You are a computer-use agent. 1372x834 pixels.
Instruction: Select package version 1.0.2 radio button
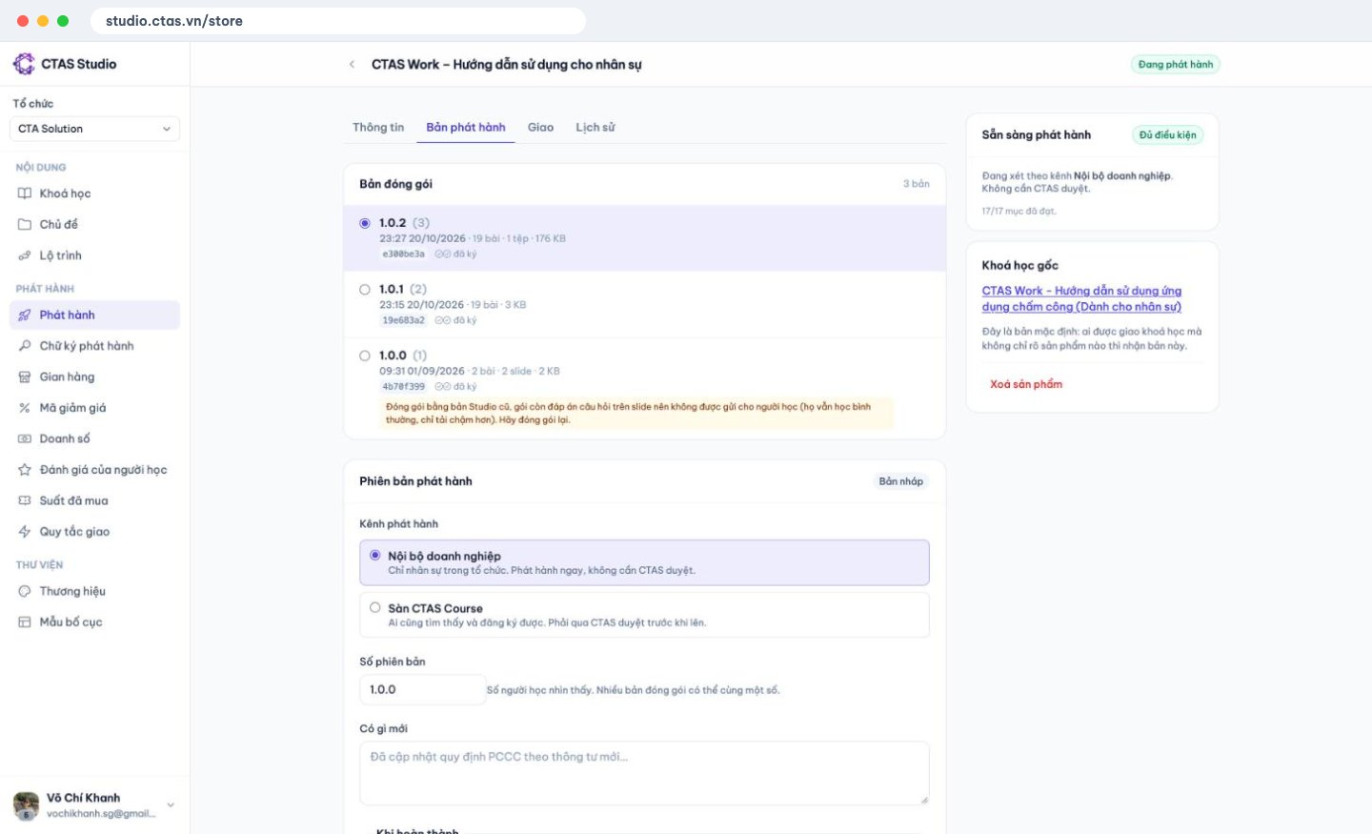tap(365, 223)
